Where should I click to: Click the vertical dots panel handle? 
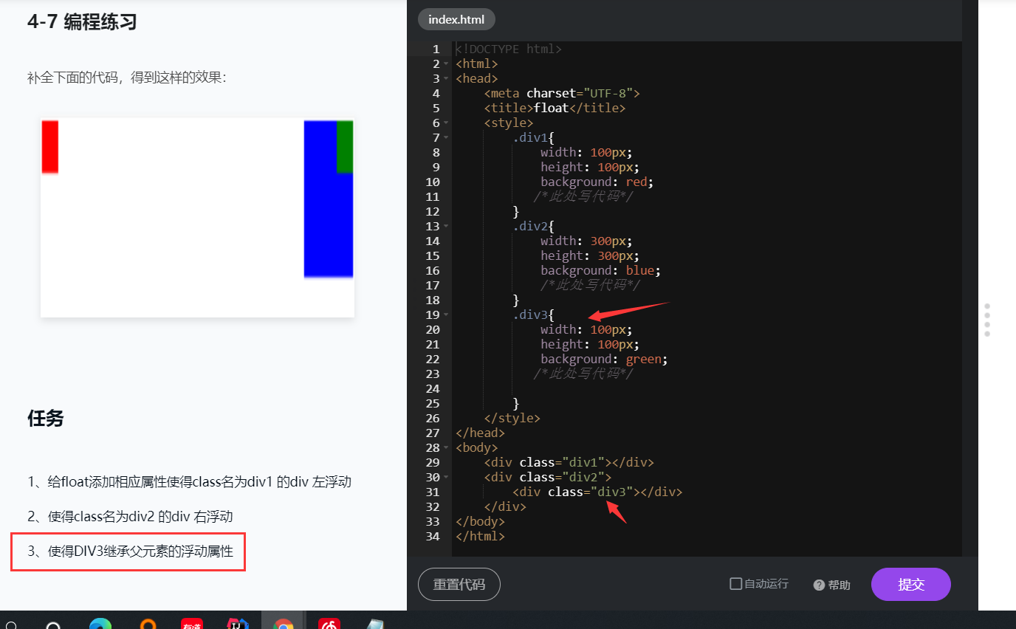pyautogui.click(x=987, y=320)
